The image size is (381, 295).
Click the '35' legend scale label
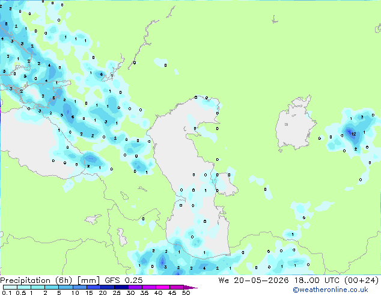pos(144,293)
